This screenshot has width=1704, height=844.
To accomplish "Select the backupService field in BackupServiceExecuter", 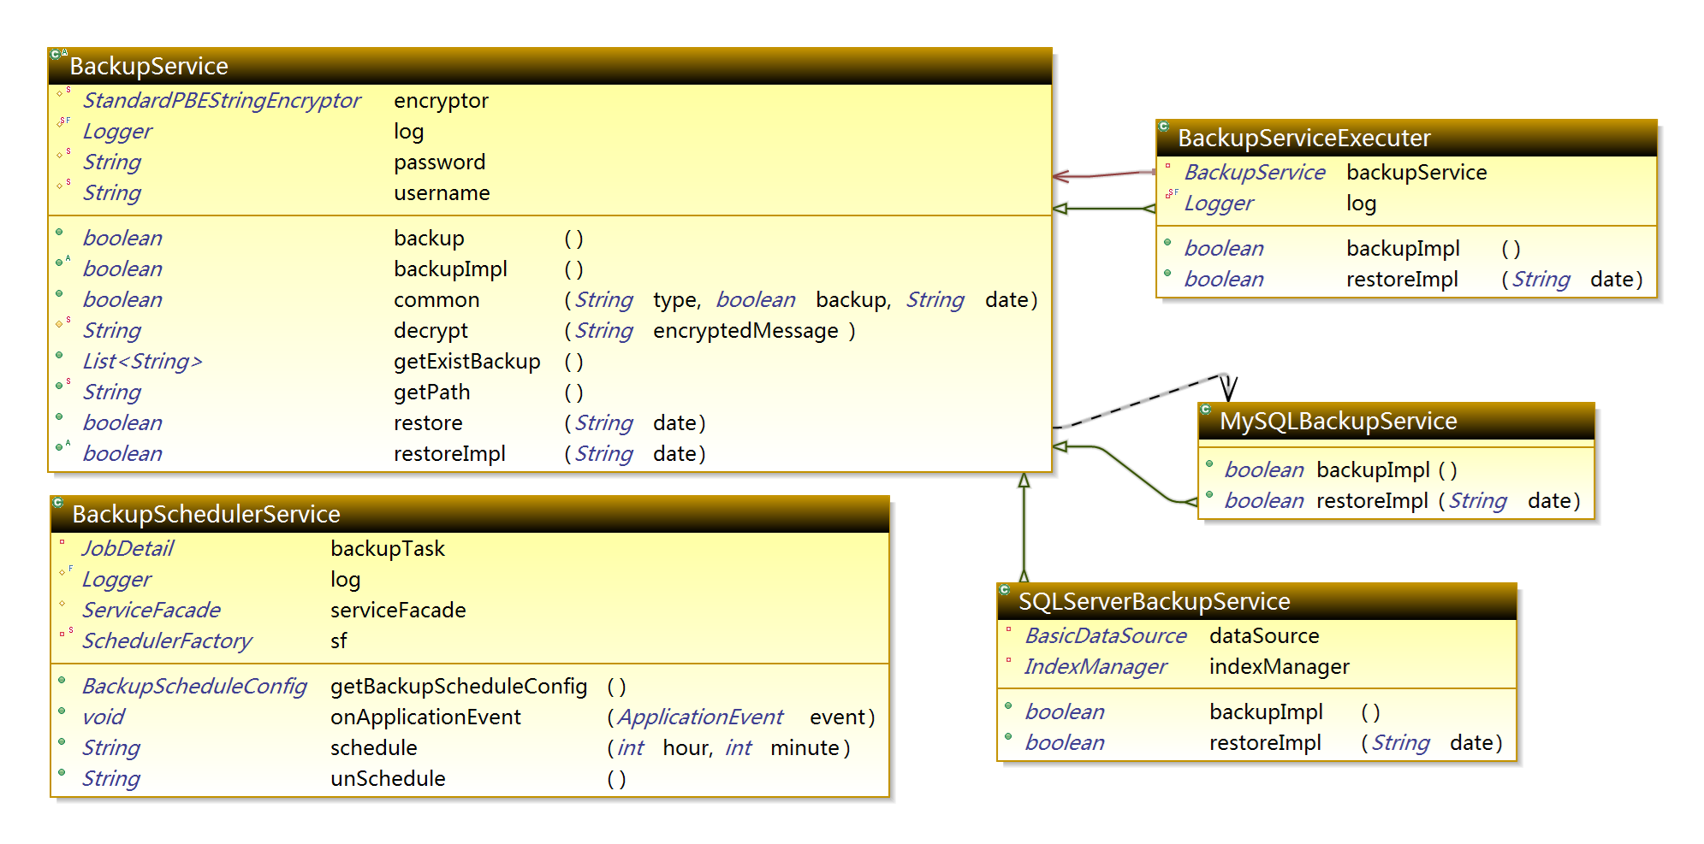I will tap(1416, 173).
